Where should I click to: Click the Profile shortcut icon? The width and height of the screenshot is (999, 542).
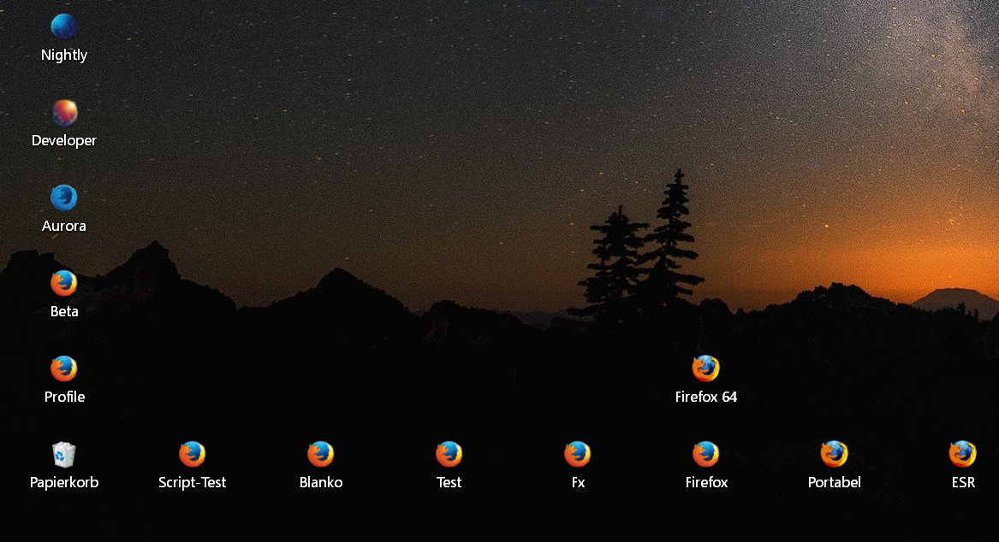tap(63, 368)
